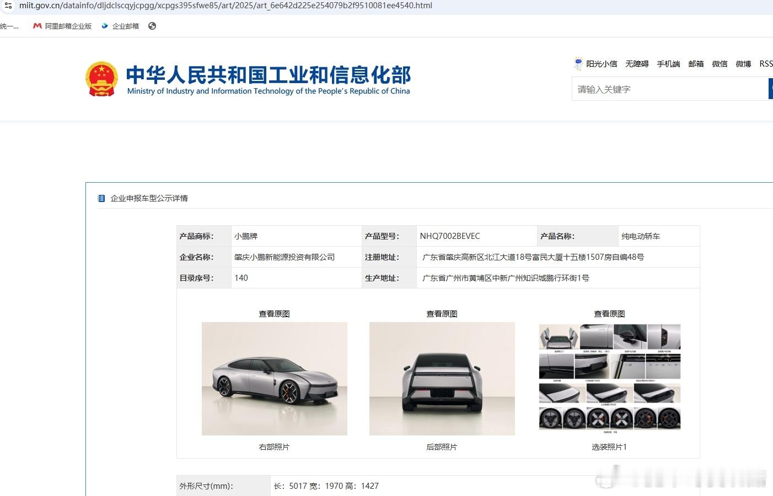
Task: Open the 邮箱 link in header
Action: click(x=696, y=64)
